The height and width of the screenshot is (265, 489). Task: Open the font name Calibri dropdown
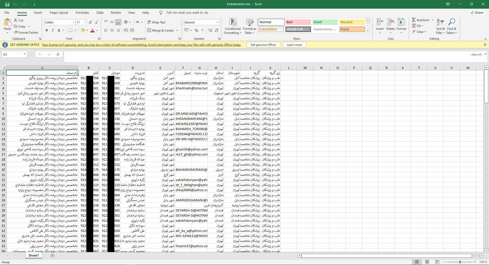74,22
